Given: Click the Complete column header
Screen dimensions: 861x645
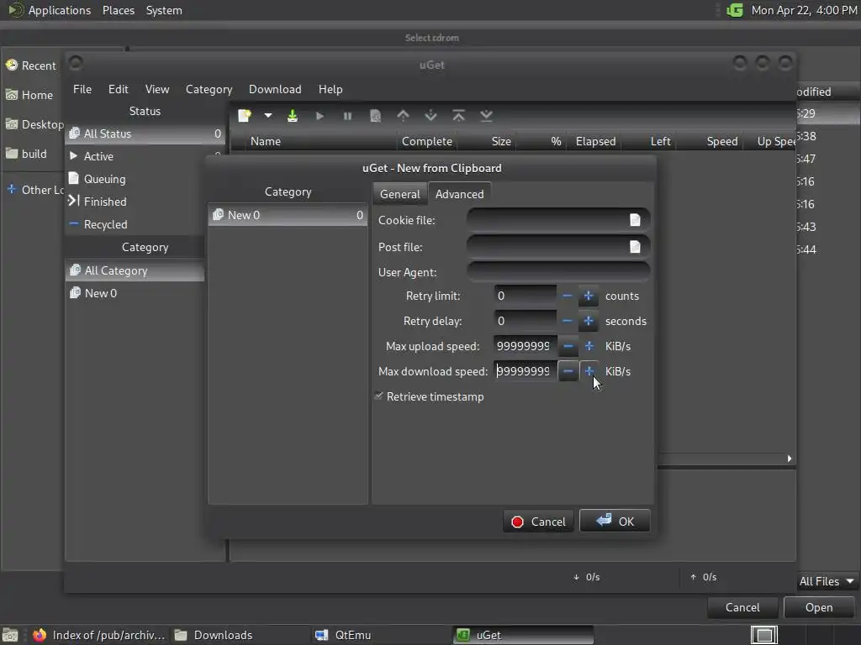Looking at the screenshot, I should [x=427, y=141].
